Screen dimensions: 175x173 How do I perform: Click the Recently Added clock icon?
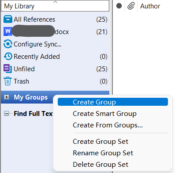8,56
